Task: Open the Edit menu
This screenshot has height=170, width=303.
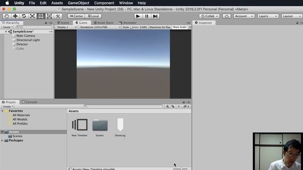Action: [43, 3]
